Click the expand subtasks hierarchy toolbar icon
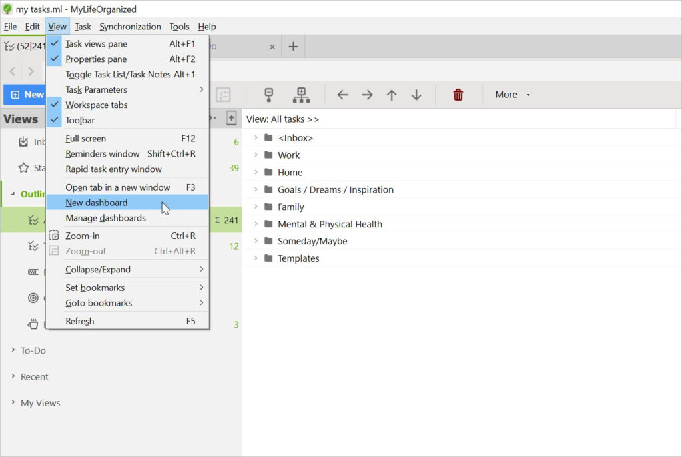This screenshot has width=682, height=457. (x=302, y=95)
